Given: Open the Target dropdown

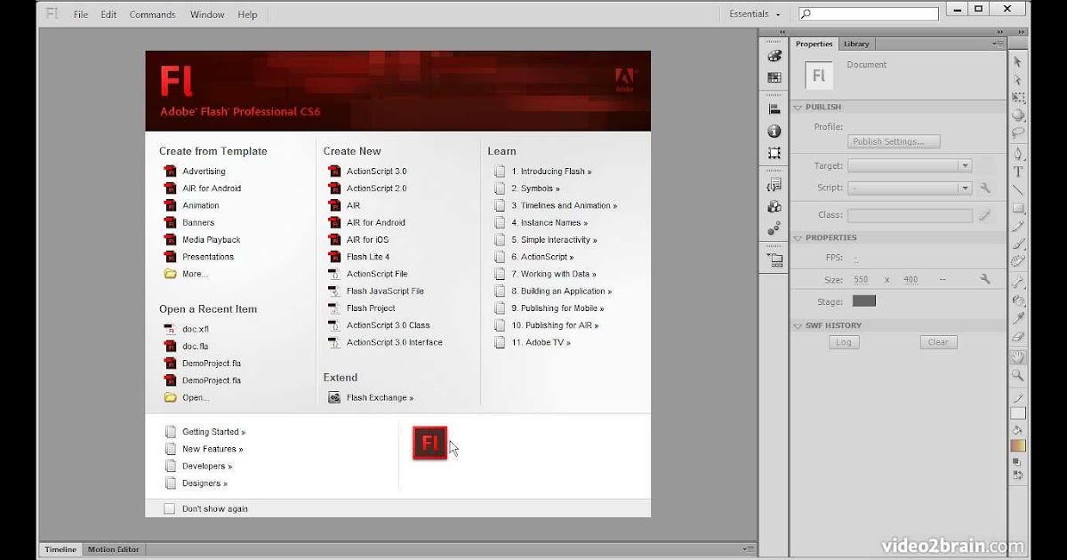Looking at the screenshot, I should click(910, 166).
